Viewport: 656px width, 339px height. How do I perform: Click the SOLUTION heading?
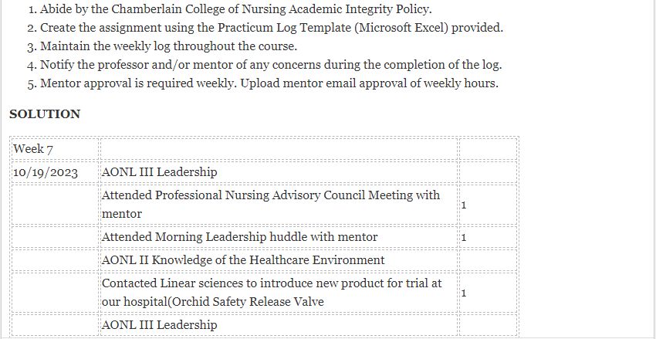(x=45, y=114)
